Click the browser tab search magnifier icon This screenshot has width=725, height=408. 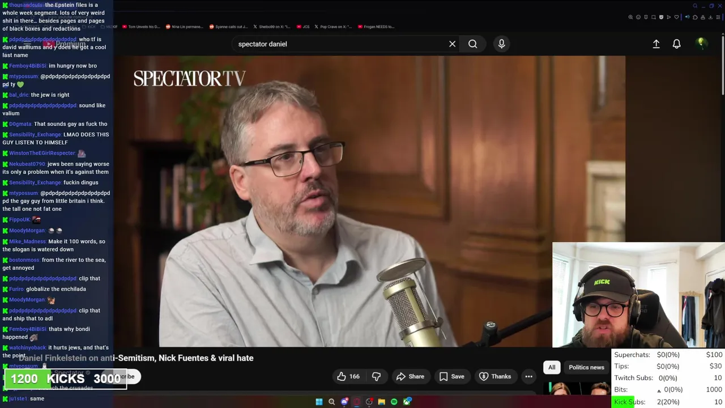point(695,6)
